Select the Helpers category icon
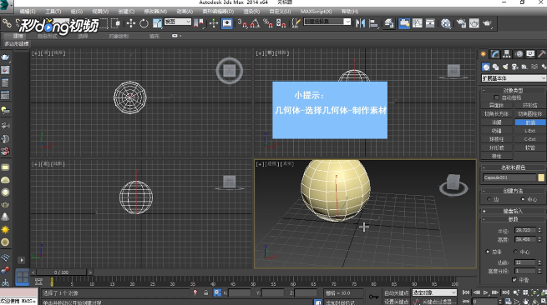Screen dimensions: 547x305 coord(524,67)
